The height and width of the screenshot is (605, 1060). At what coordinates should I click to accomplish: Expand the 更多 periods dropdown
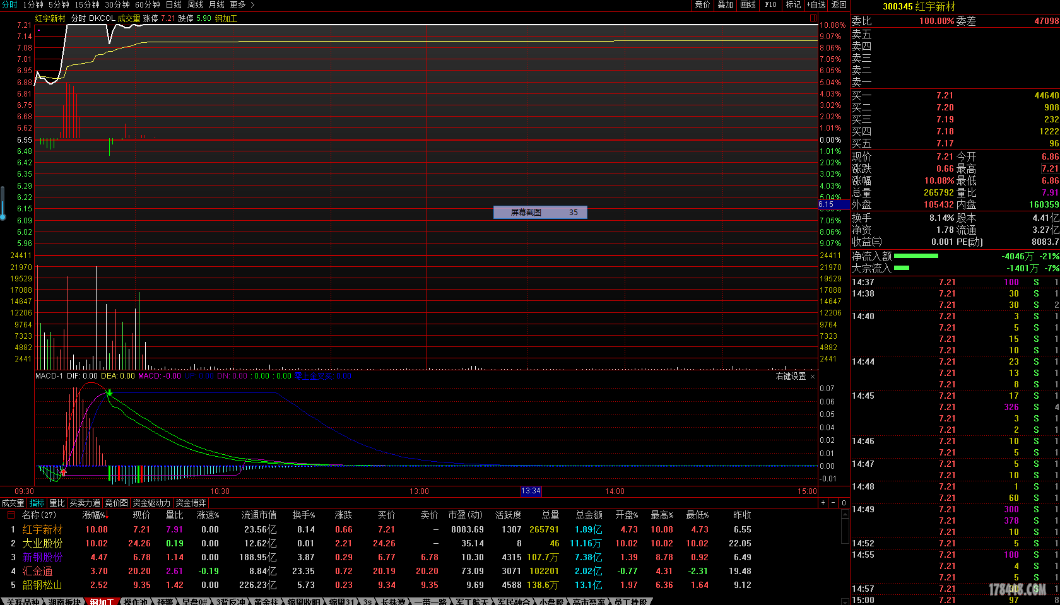(242, 4)
